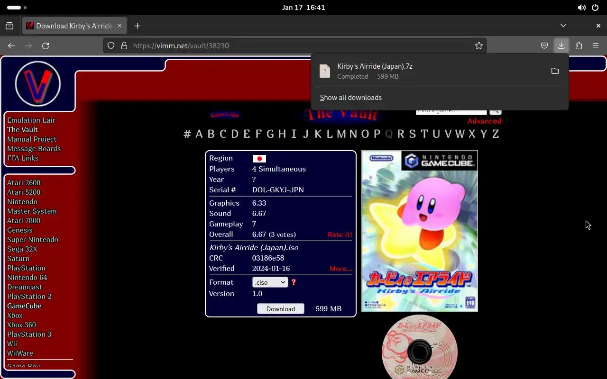
Task: Select Atari 5200 system
Action: [x=24, y=192]
